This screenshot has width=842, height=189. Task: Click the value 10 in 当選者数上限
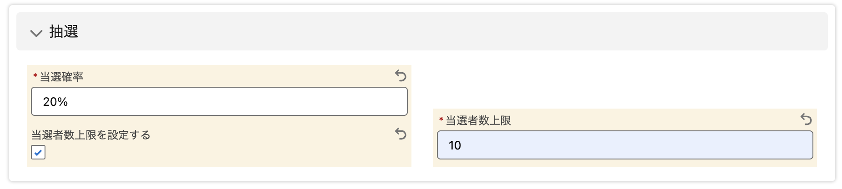click(x=455, y=145)
